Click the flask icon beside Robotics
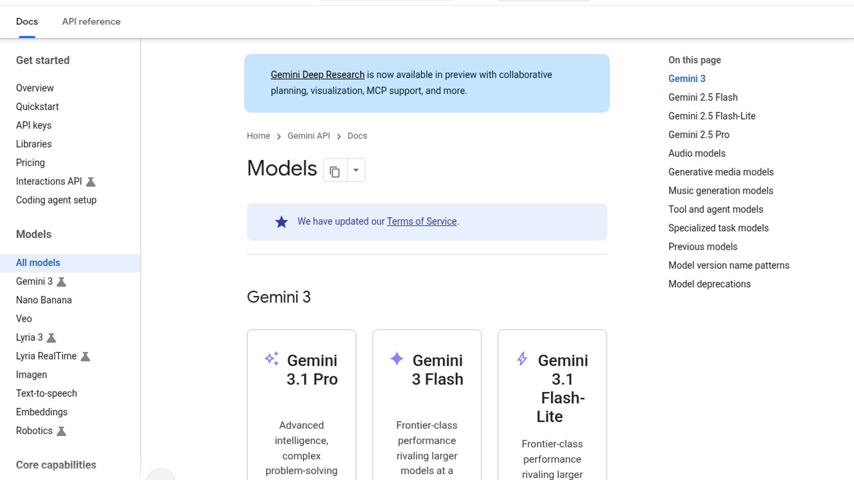854x480 pixels. coord(61,431)
